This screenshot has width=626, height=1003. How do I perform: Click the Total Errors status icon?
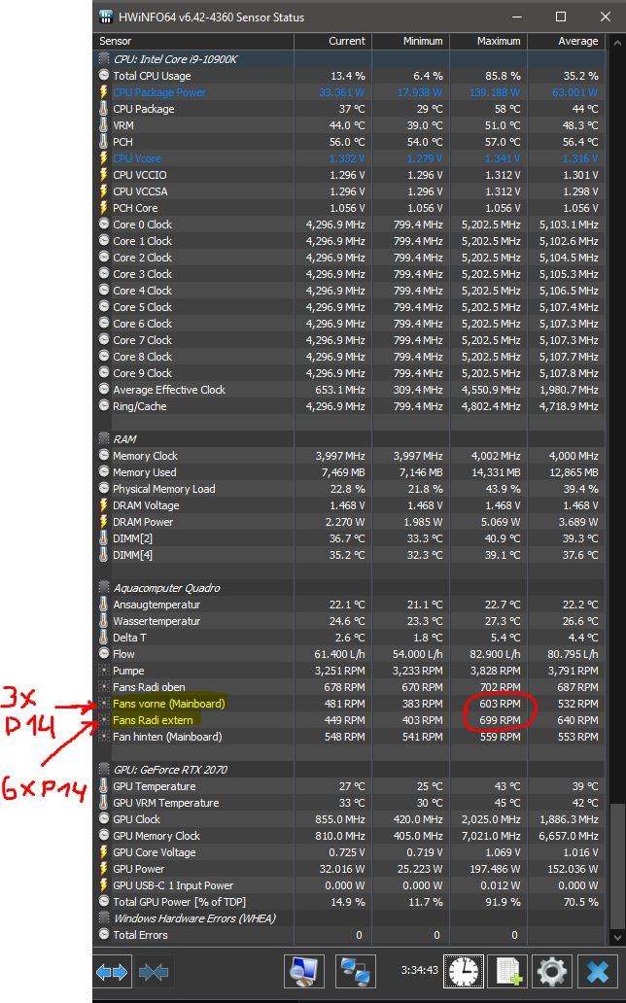(x=104, y=935)
